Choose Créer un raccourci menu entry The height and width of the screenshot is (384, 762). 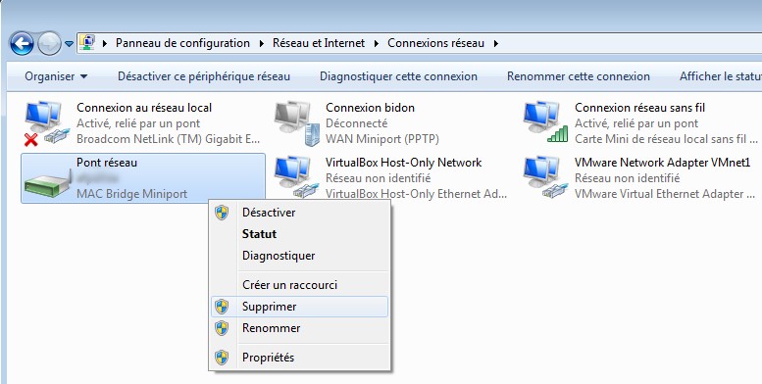300,285
